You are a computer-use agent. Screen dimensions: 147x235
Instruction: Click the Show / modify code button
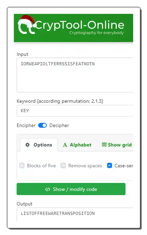coord(71,189)
